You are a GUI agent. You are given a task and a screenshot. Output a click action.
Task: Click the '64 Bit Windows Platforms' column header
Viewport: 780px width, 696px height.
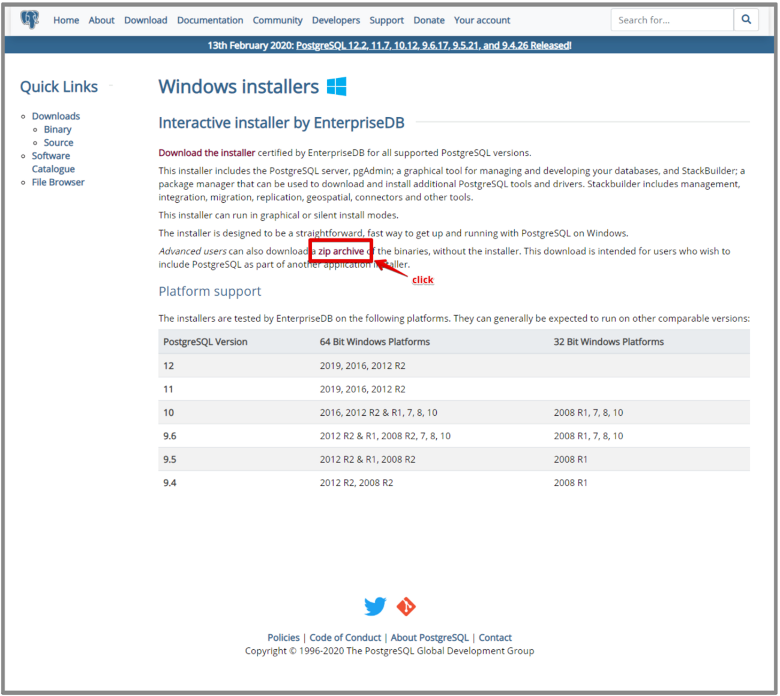[x=375, y=341]
